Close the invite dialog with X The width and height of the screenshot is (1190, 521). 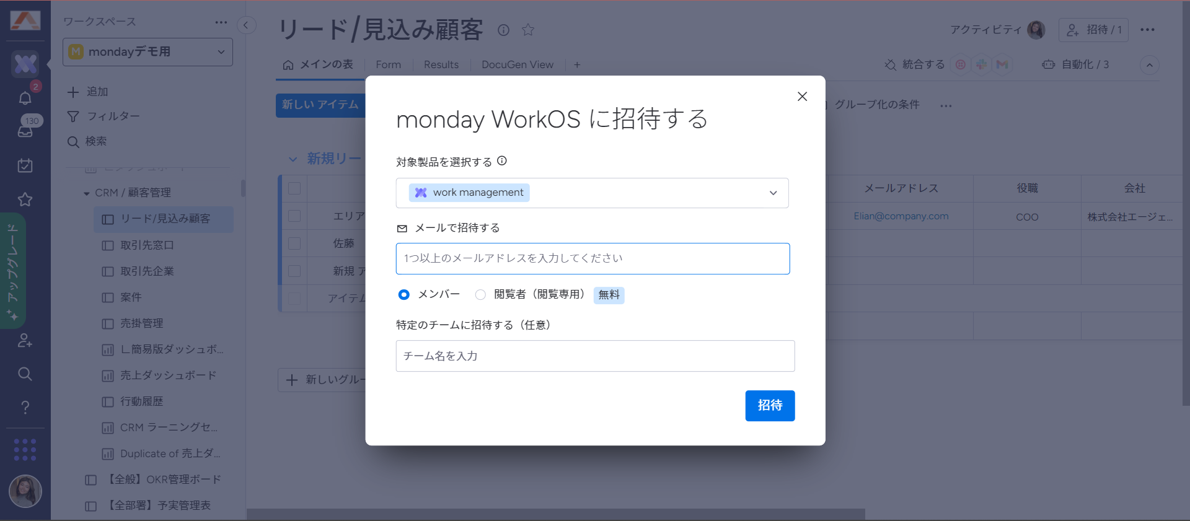tap(802, 97)
